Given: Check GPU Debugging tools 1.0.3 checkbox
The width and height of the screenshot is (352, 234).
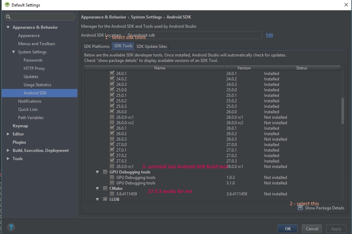Looking at the screenshot, I should [112, 177].
